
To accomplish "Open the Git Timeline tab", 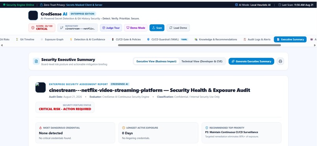I will 25,40.
